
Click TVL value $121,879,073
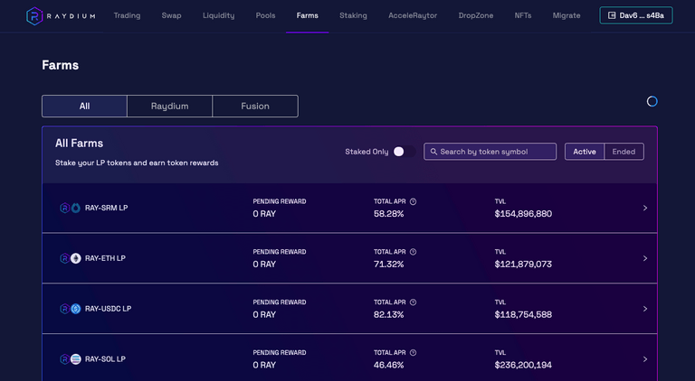[x=523, y=265]
